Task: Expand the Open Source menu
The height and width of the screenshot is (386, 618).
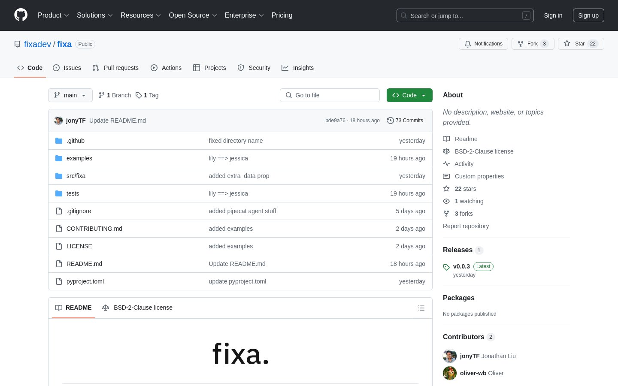Action: (x=193, y=15)
